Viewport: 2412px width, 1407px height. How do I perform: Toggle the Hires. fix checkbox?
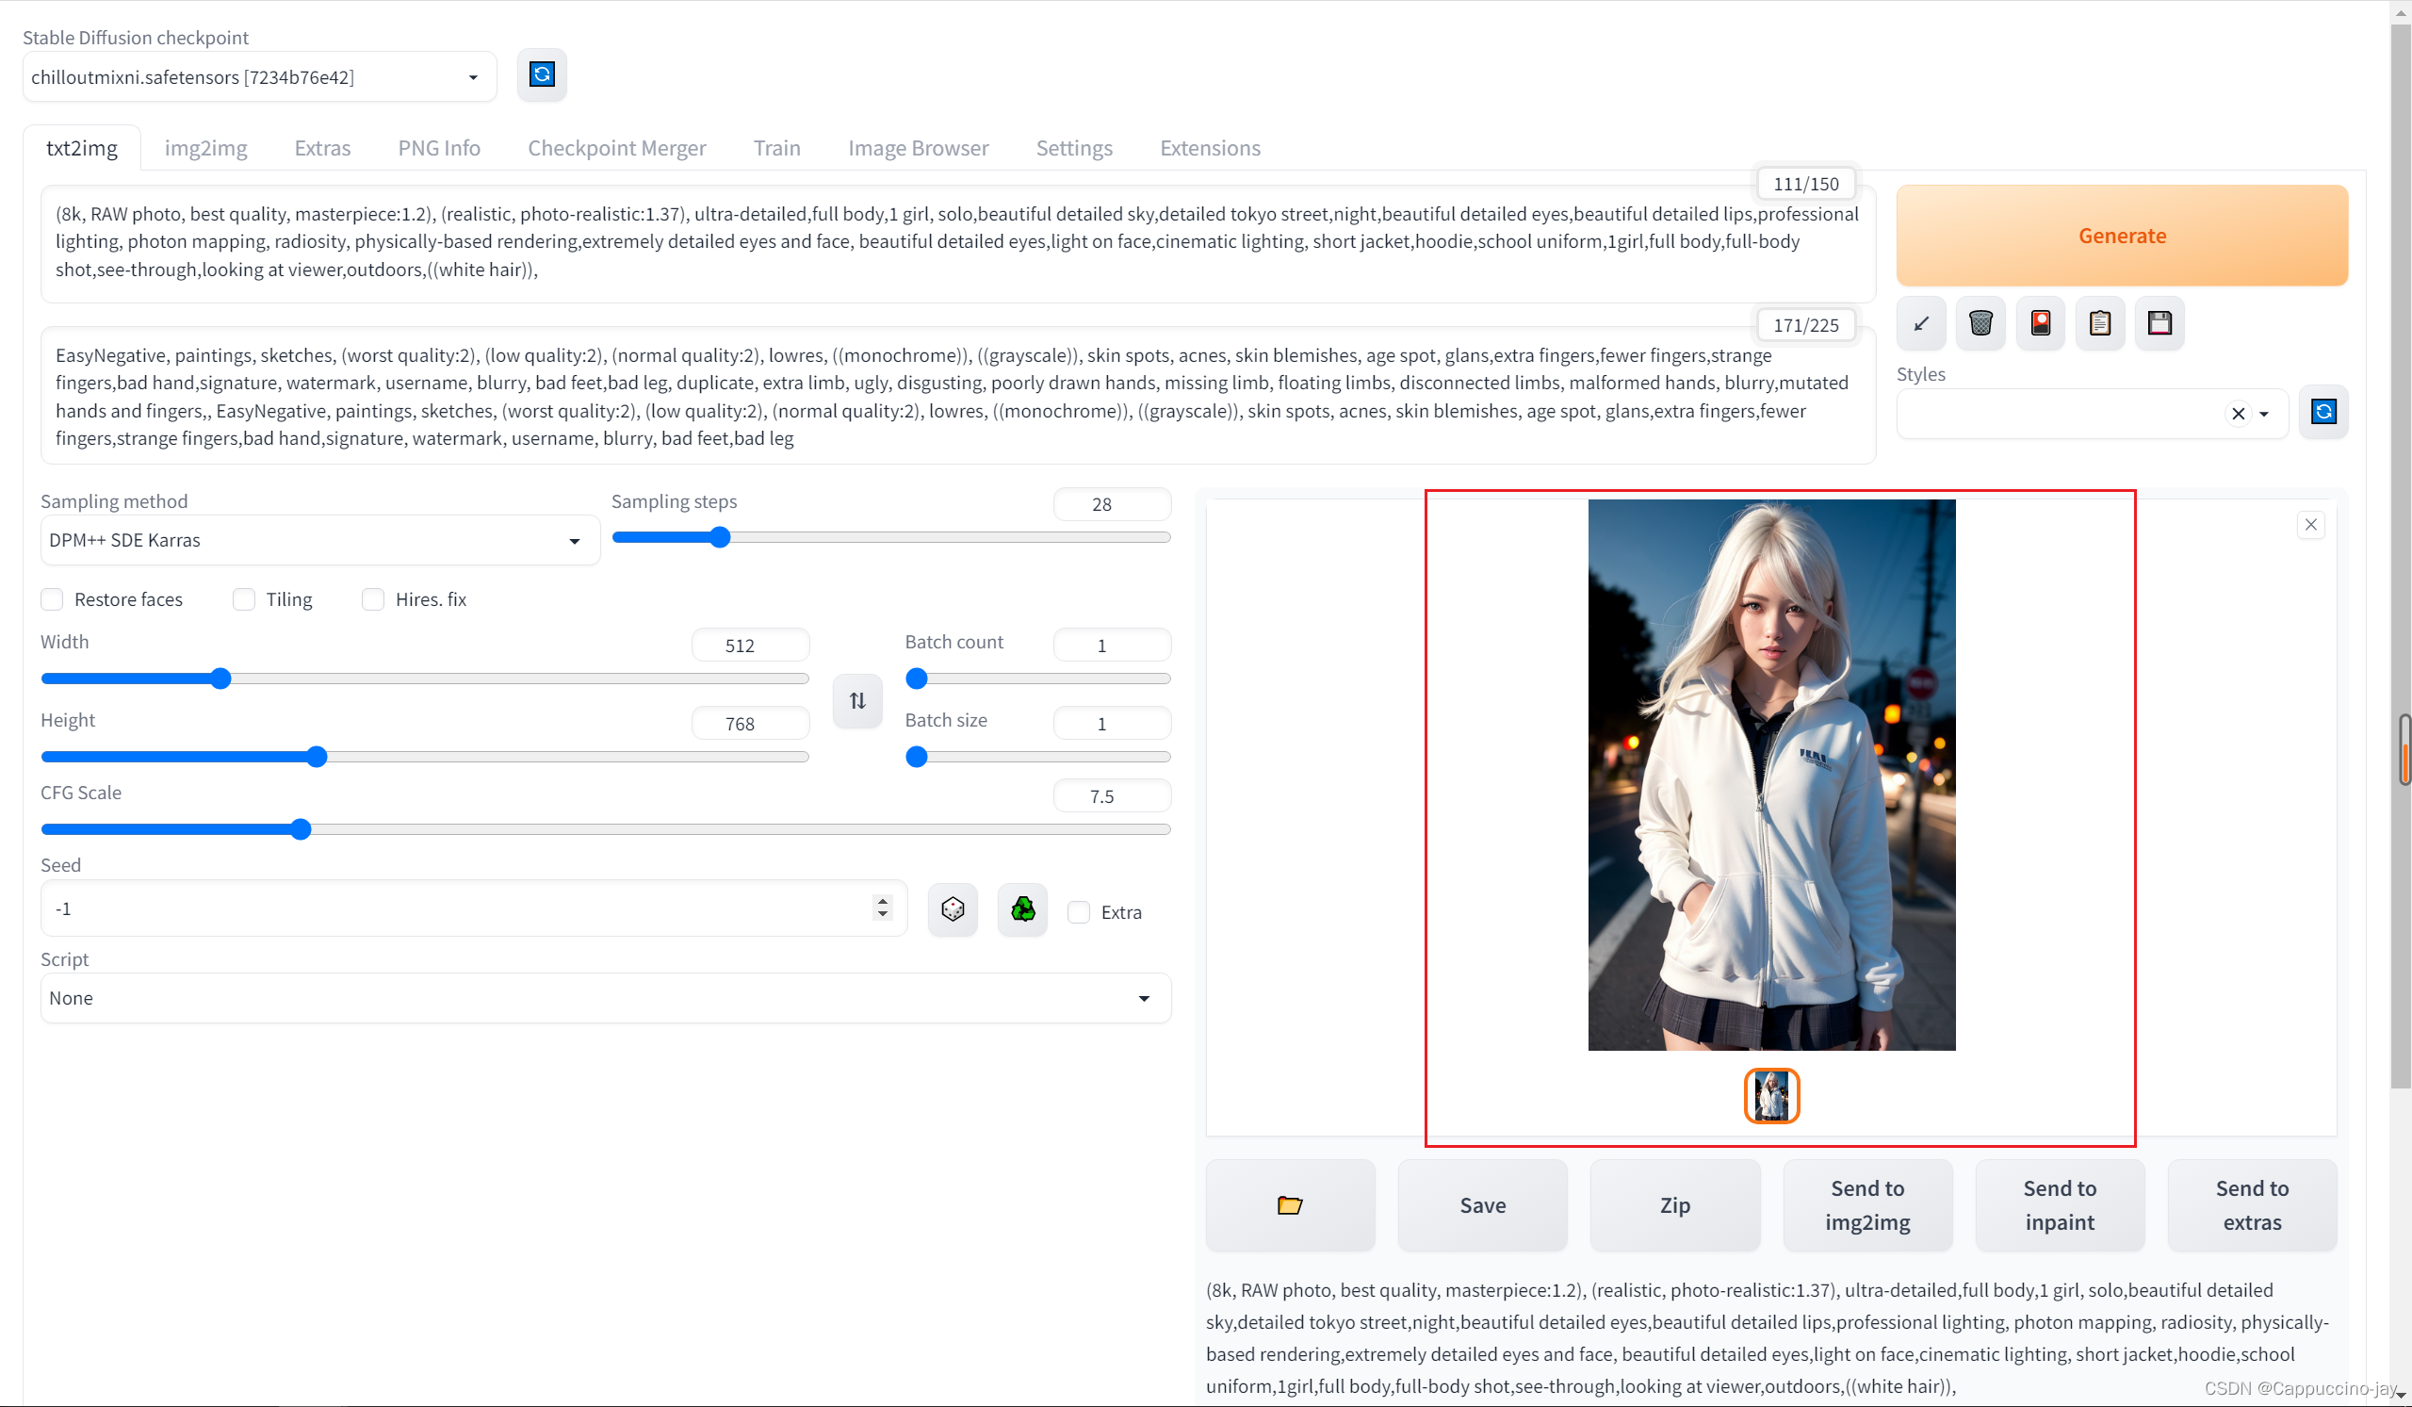pyautogui.click(x=373, y=598)
